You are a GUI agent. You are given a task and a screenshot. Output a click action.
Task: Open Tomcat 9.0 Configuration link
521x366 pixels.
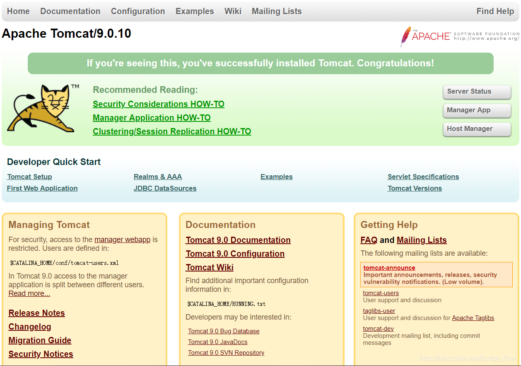tap(235, 254)
